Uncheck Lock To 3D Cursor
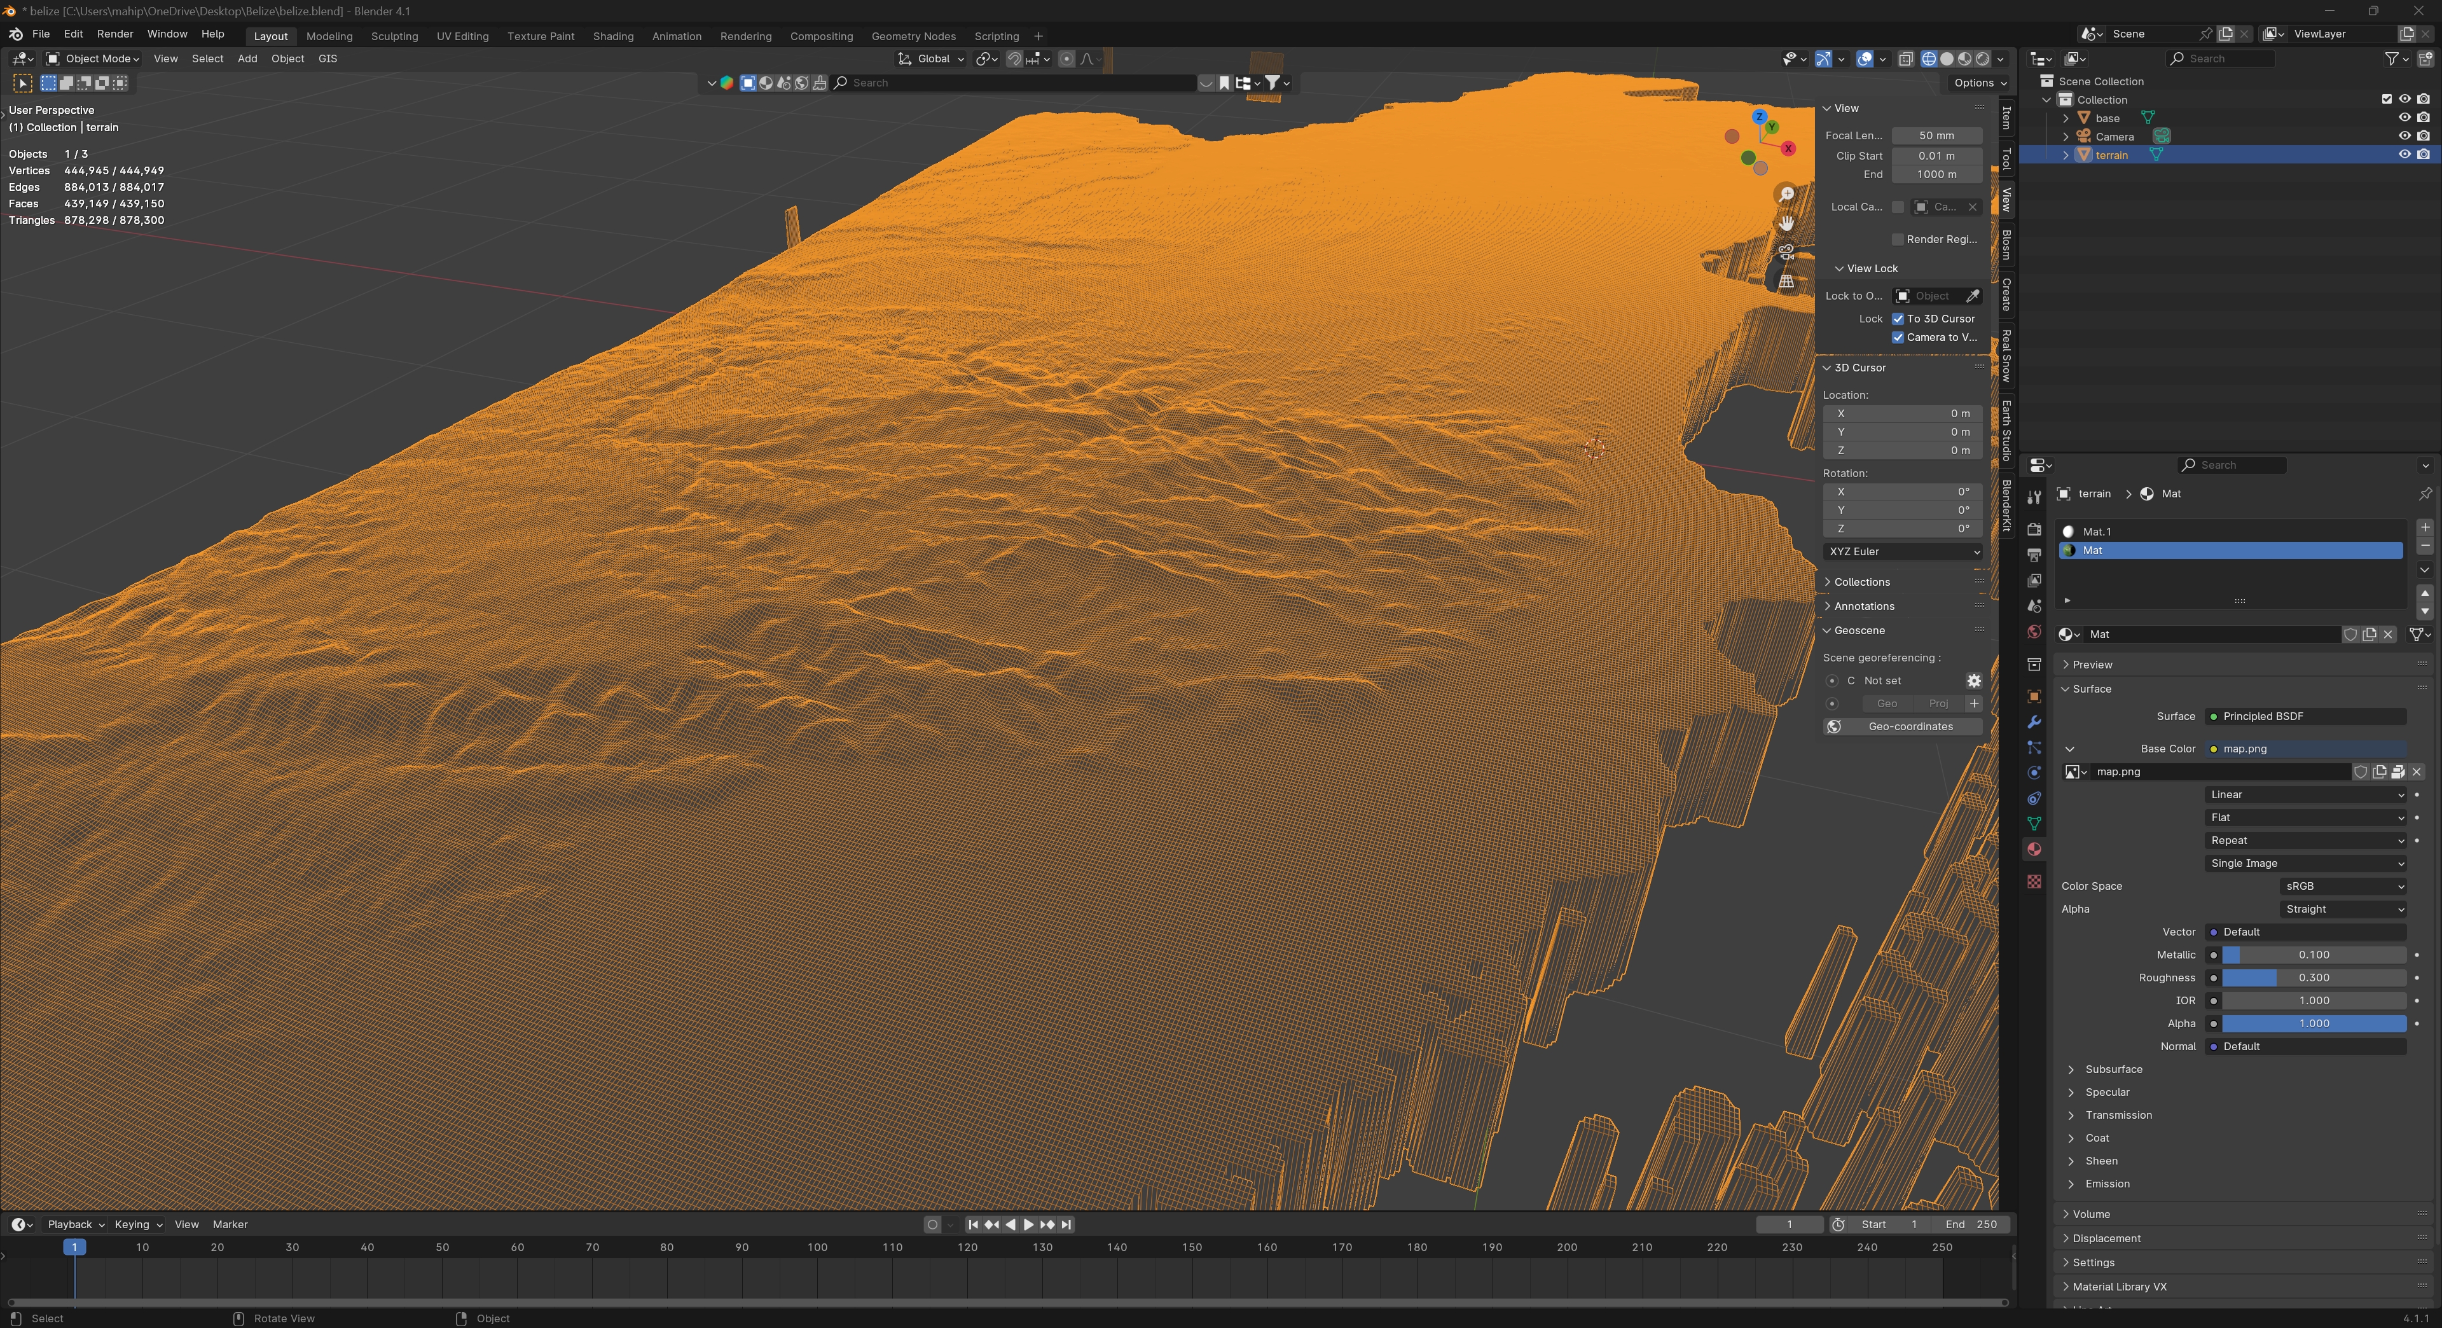This screenshot has height=1328, width=2442. coord(1898,319)
